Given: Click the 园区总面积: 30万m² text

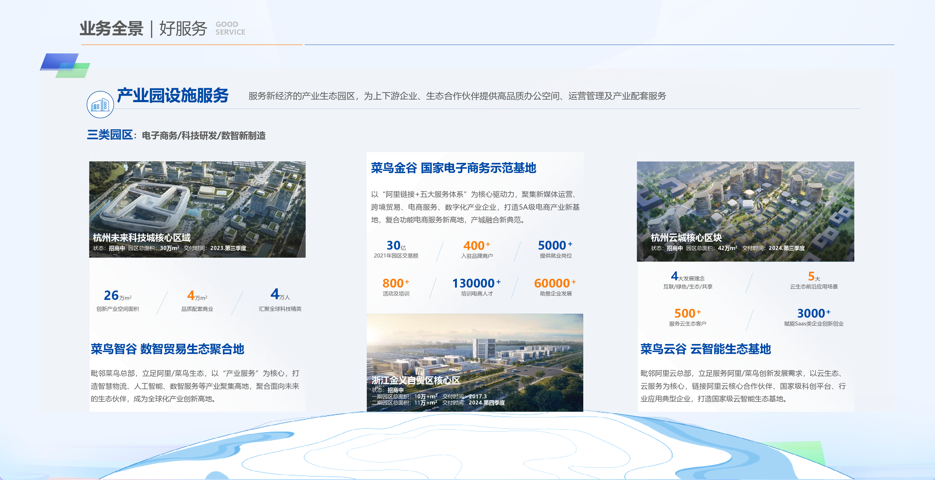Looking at the screenshot, I should 154,248.
